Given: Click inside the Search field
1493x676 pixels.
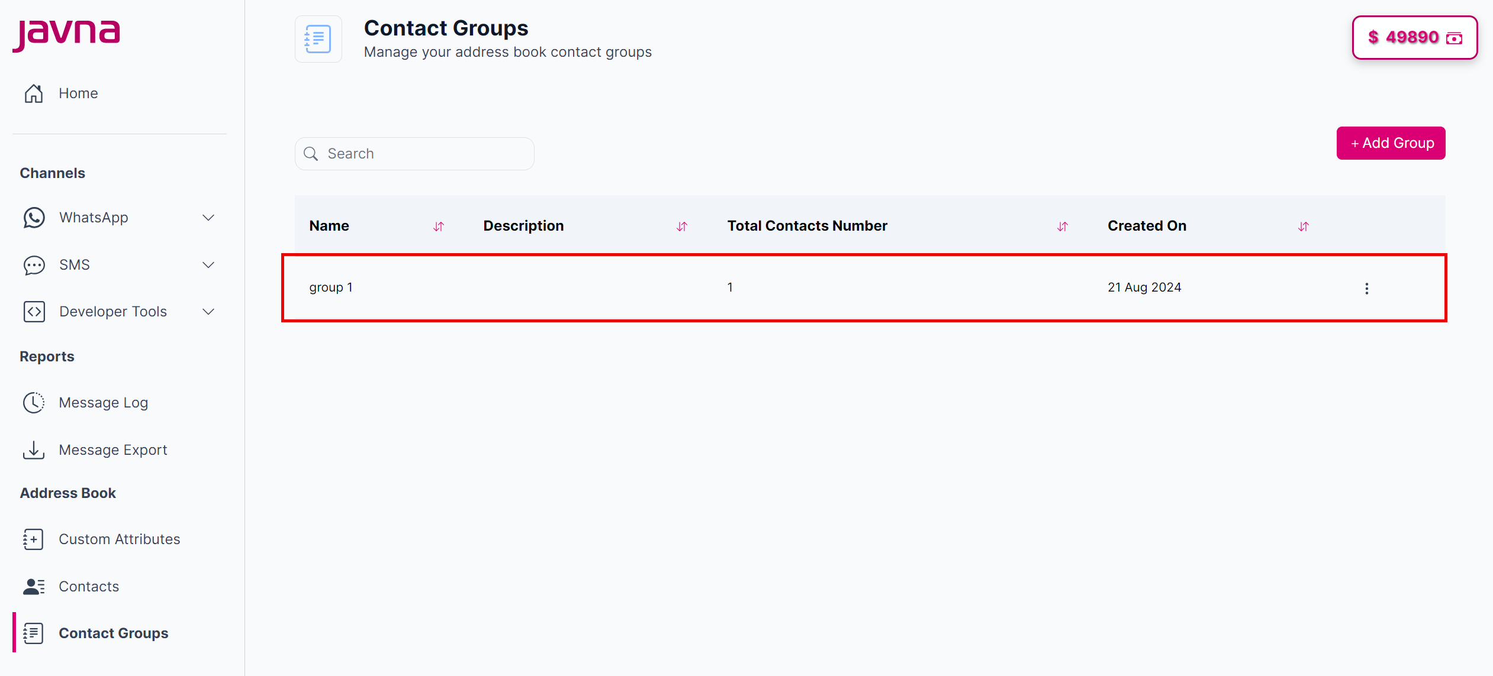Looking at the screenshot, I should (x=414, y=153).
